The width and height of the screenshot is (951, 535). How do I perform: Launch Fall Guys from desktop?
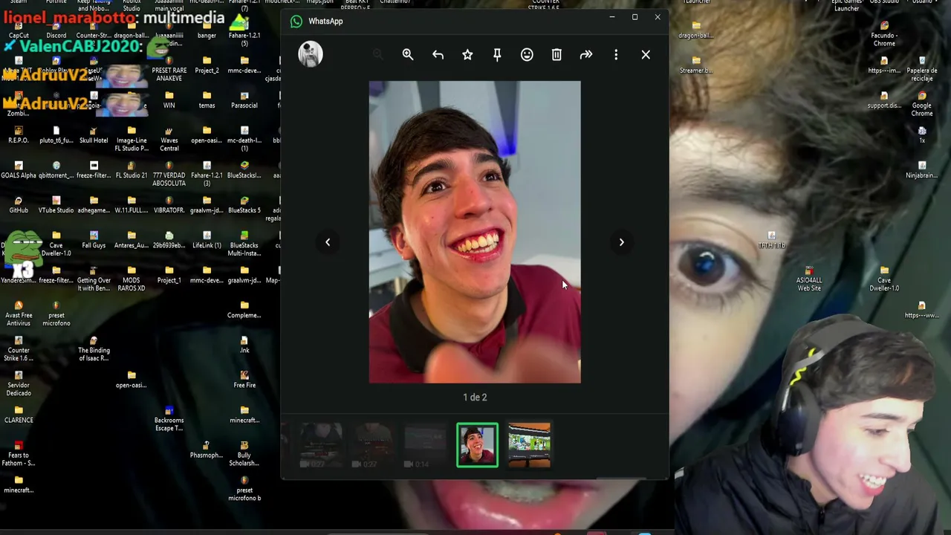(94, 239)
